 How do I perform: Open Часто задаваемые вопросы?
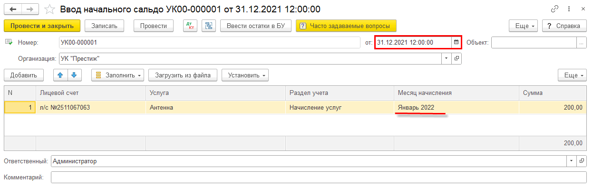click(x=346, y=26)
